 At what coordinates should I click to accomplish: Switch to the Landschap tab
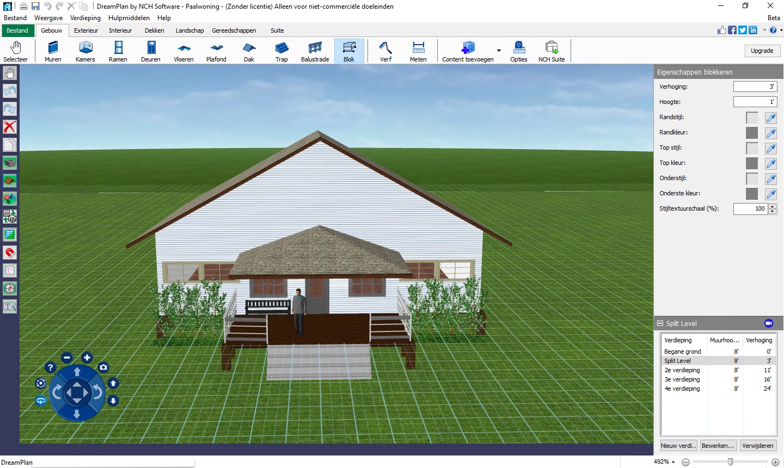(x=189, y=30)
